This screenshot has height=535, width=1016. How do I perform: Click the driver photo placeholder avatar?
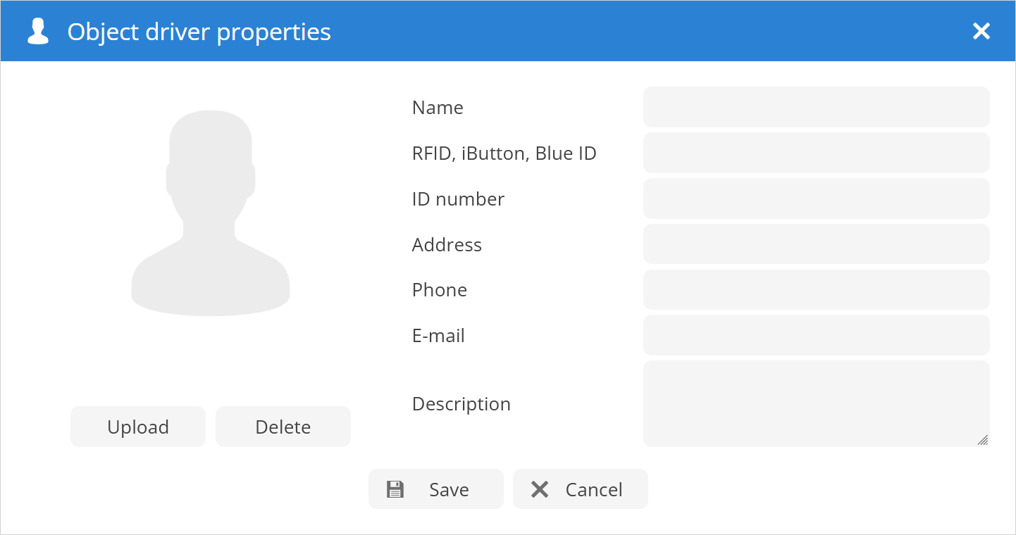(211, 213)
